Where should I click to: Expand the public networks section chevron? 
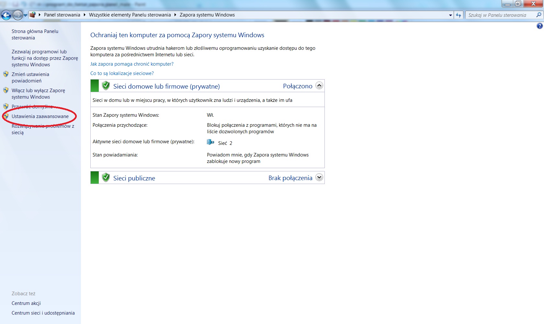(319, 178)
